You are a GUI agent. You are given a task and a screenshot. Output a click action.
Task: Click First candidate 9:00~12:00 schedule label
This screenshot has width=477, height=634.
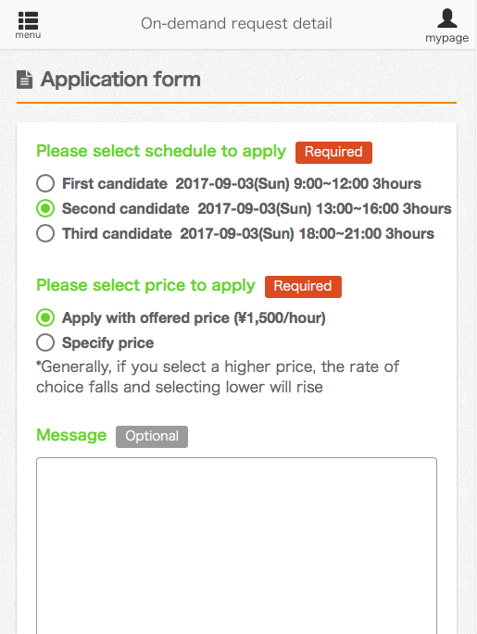[242, 183]
